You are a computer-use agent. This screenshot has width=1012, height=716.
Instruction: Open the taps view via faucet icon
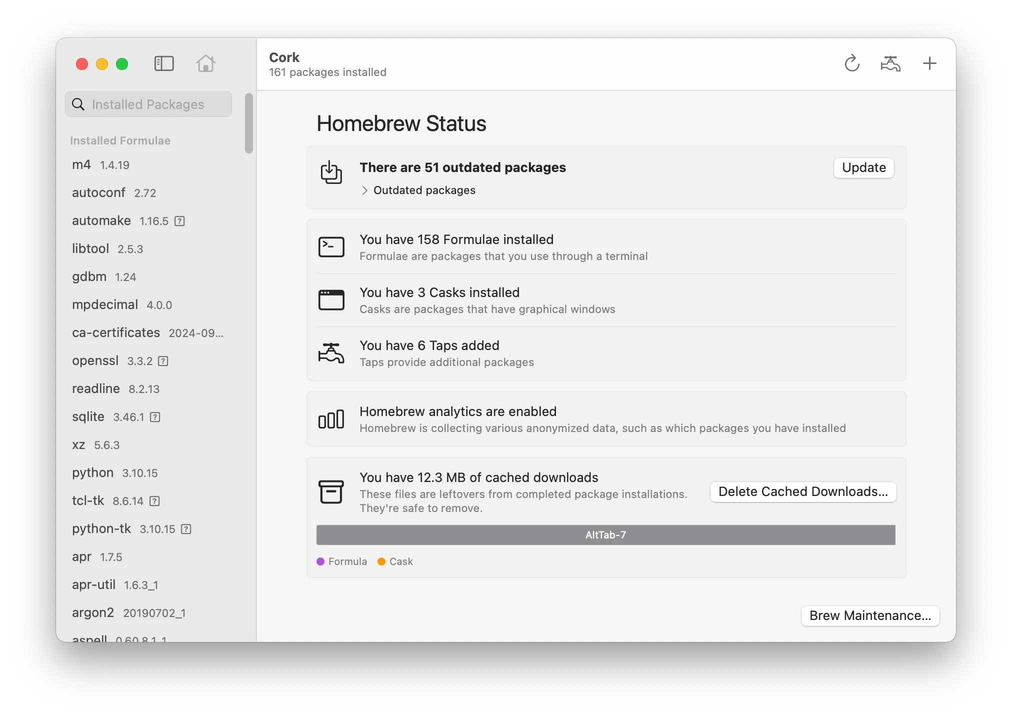tap(890, 63)
